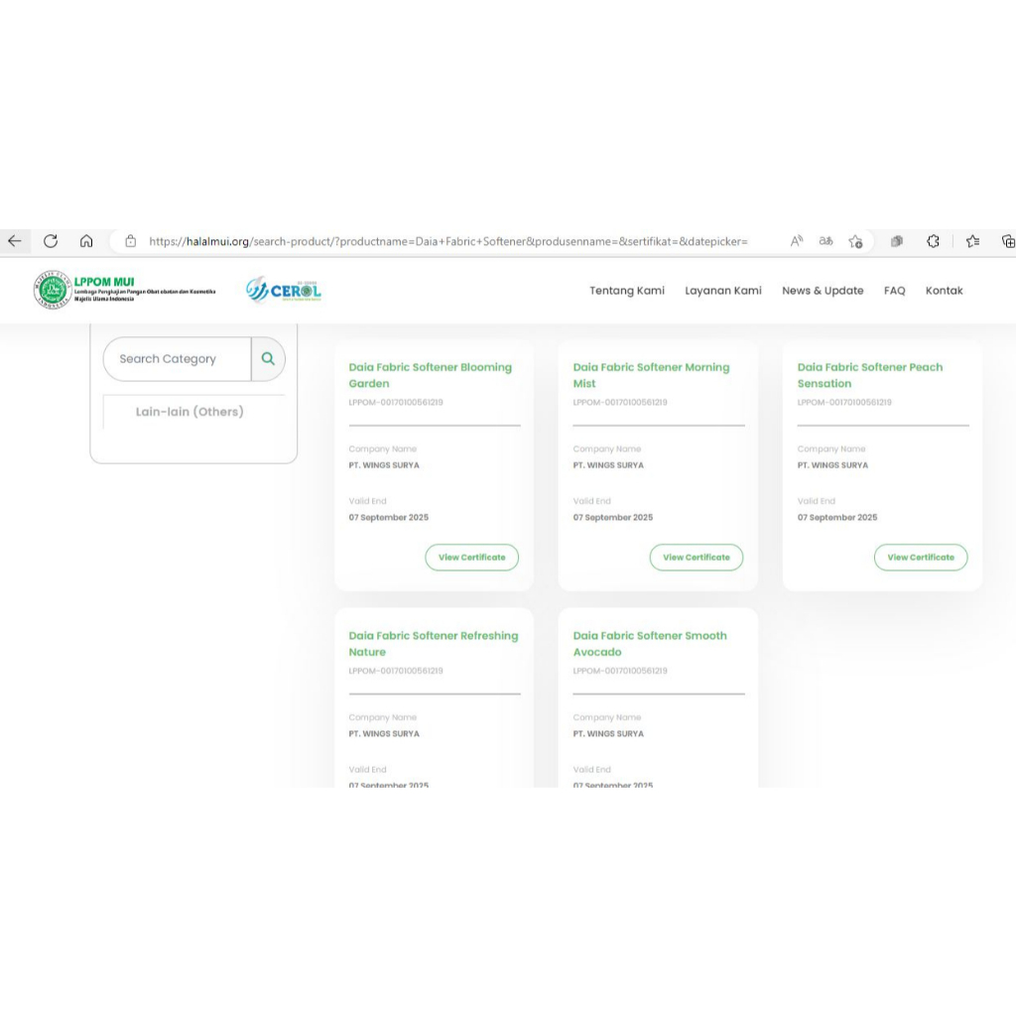
Task: View site information via the lock icon
Action: point(130,241)
